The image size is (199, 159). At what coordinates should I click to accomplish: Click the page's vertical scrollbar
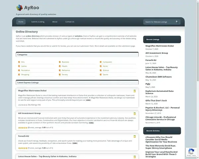197,66
